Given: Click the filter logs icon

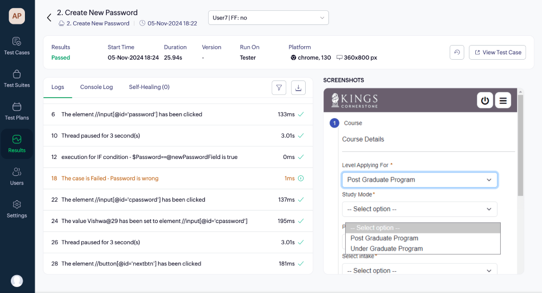Looking at the screenshot, I should (x=279, y=87).
